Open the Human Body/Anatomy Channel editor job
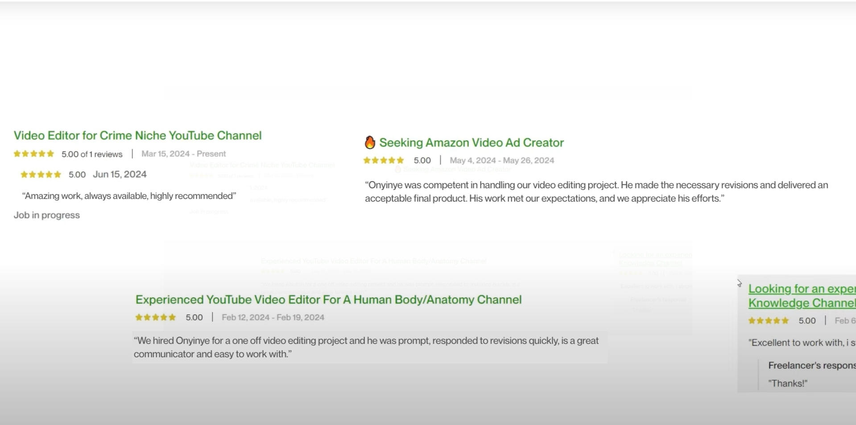The image size is (856, 425). 328,300
